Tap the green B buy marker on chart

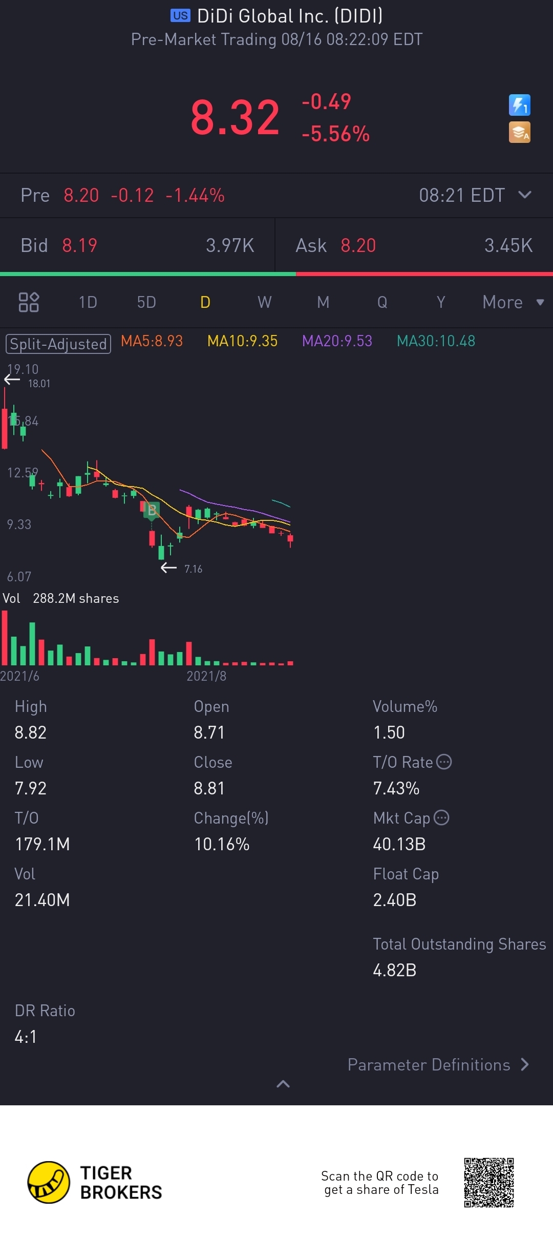(x=152, y=511)
